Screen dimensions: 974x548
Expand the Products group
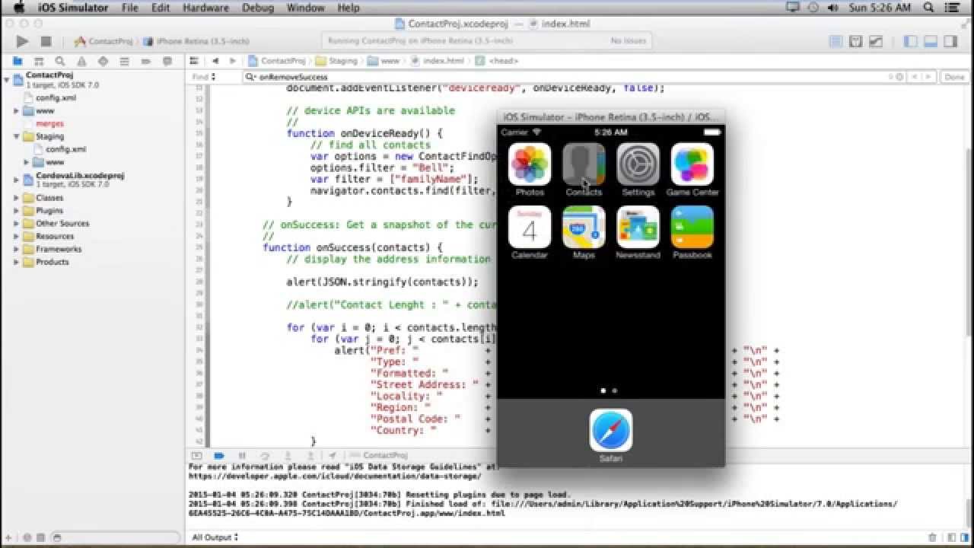[16, 262]
